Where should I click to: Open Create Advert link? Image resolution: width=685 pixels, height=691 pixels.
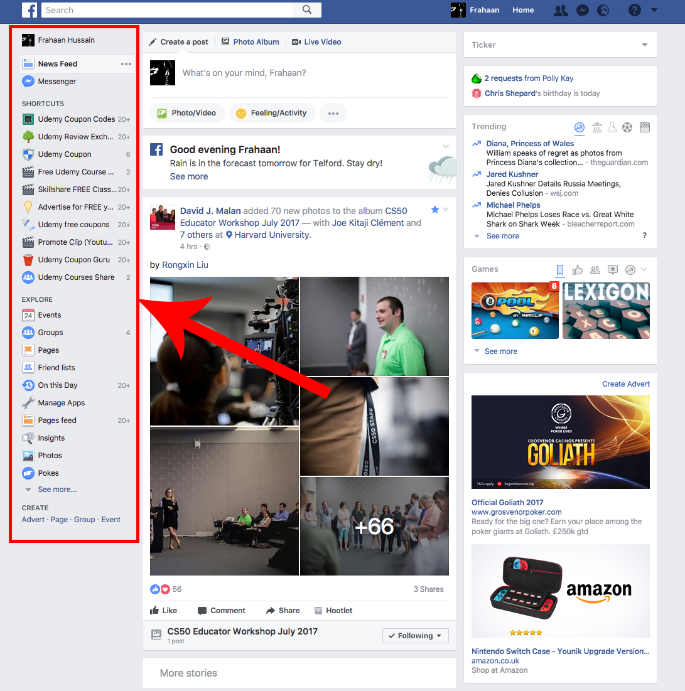click(x=625, y=384)
